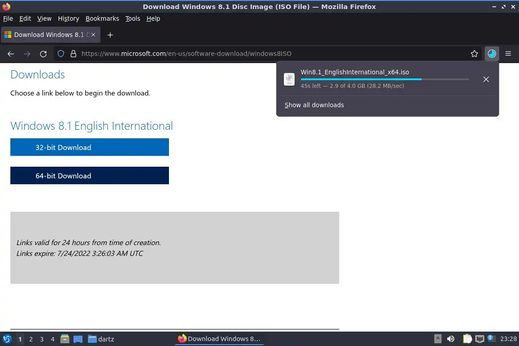Open the History menu
Screen dimensions: 519x346
pos(68,18)
